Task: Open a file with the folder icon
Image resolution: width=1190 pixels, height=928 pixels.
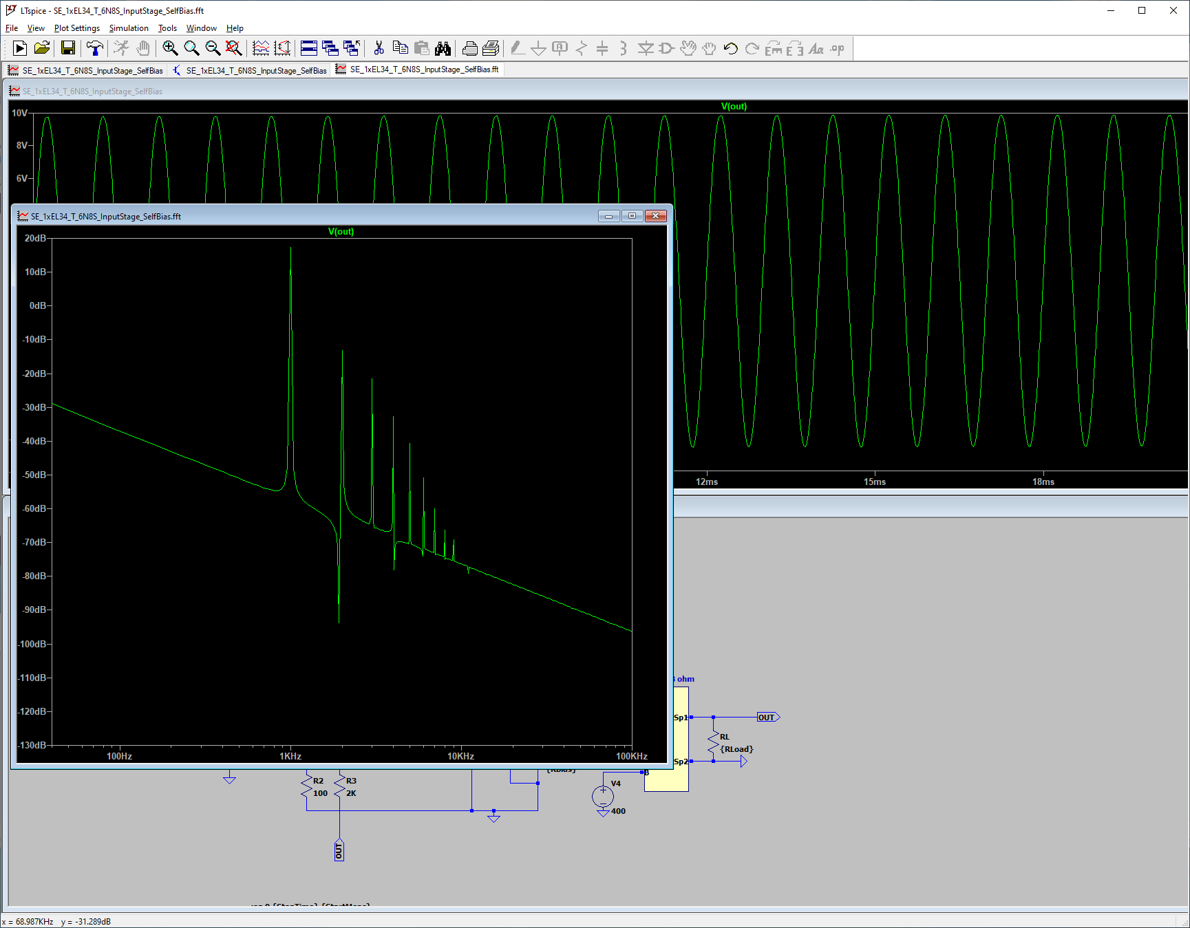Action: point(42,48)
